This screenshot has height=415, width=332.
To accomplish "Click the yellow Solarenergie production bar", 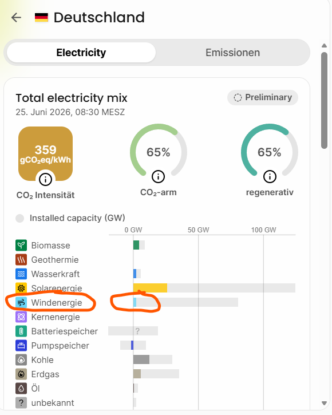I will [x=150, y=288].
